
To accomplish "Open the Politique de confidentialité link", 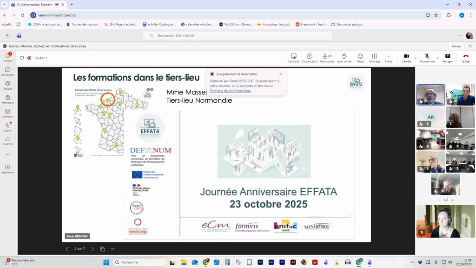I will coord(230,91).
